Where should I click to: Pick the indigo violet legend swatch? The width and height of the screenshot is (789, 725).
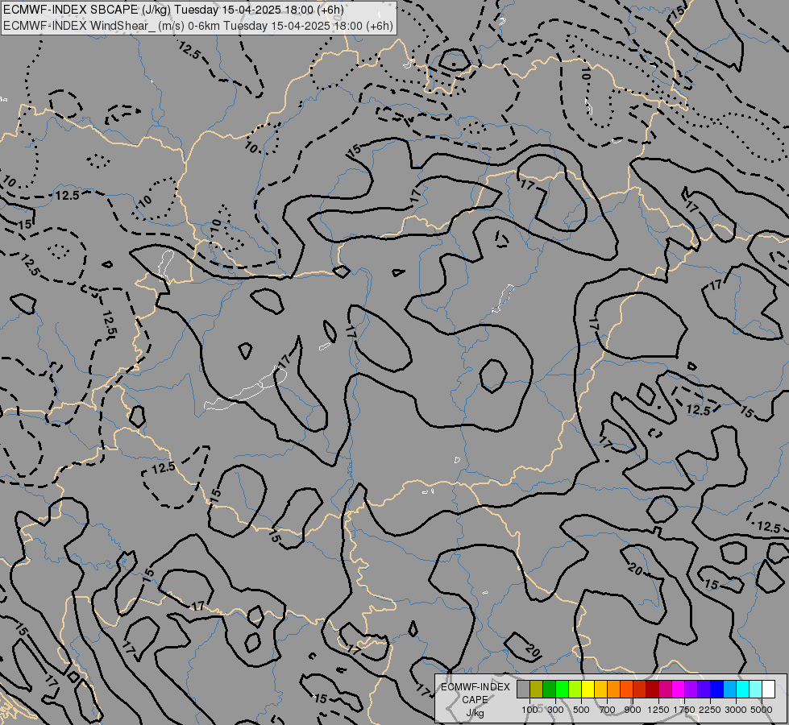tap(704, 690)
